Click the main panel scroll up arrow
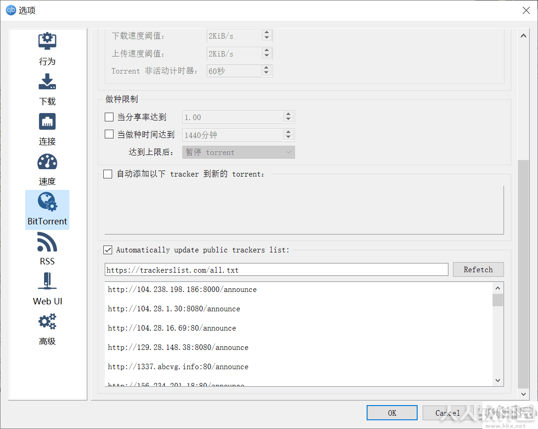Viewport: 538px width, 429px height. tap(523, 36)
